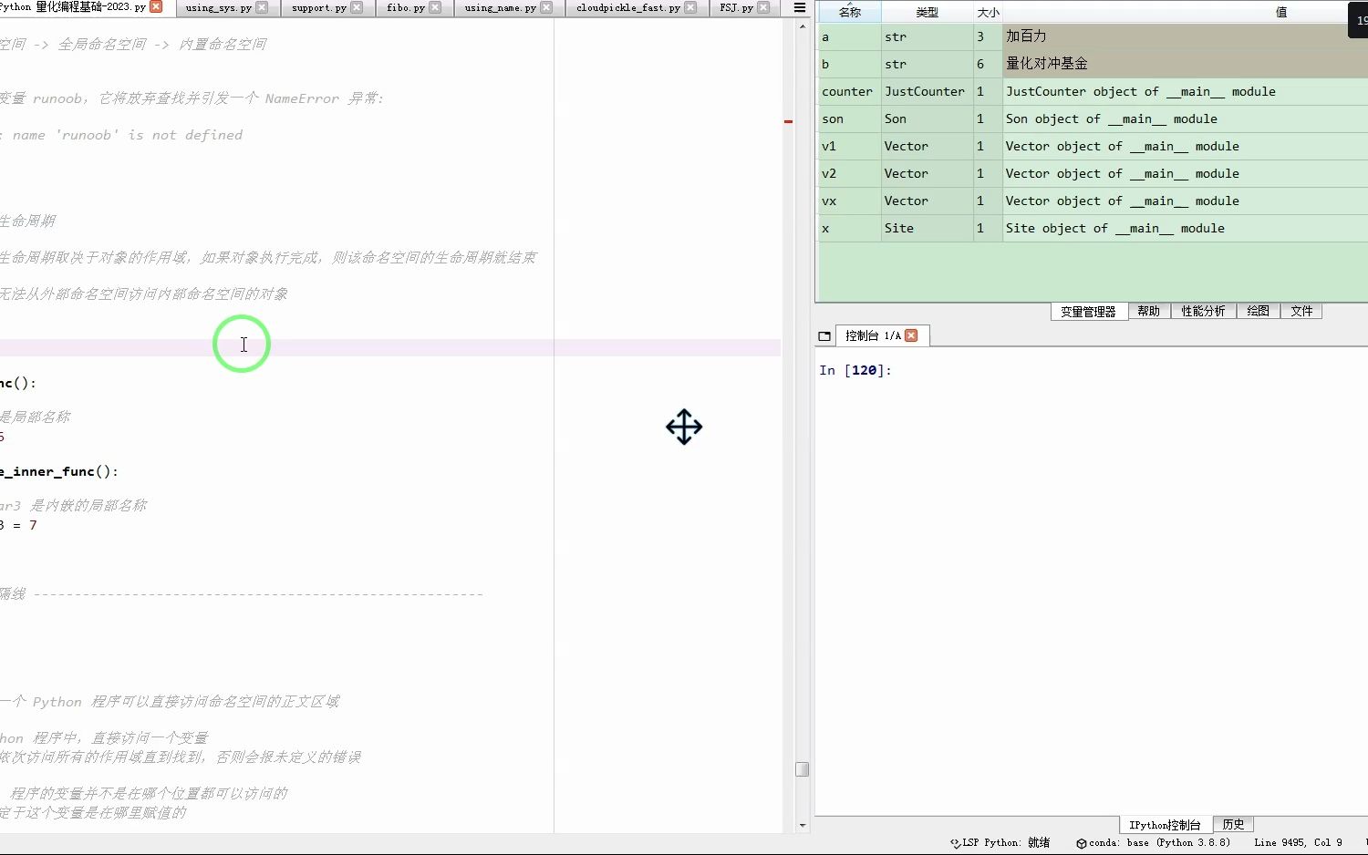Screen dimensions: 1368x855
Task: Sort variables by the 类型 column header
Action: 927,12
